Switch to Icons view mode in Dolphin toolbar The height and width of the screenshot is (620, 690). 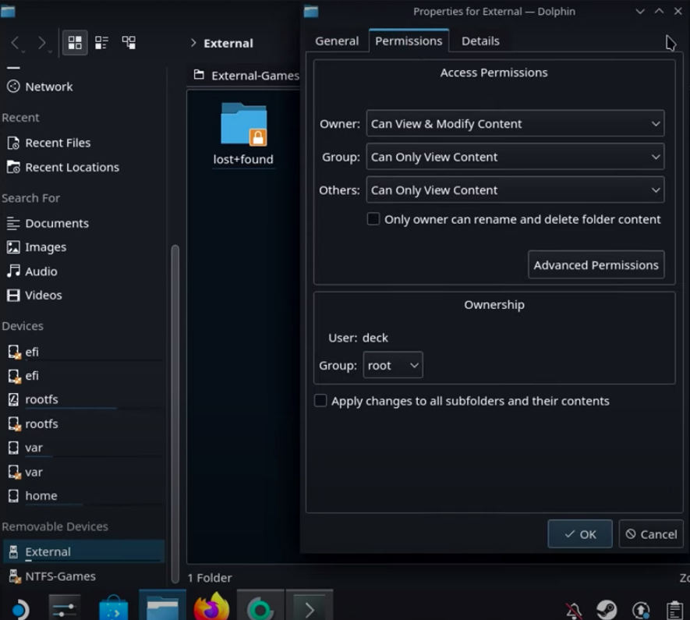(75, 43)
